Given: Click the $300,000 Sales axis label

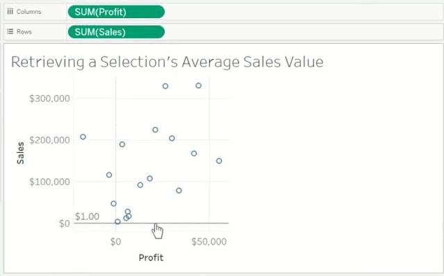Looking at the screenshot, I should [x=49, y=98].
